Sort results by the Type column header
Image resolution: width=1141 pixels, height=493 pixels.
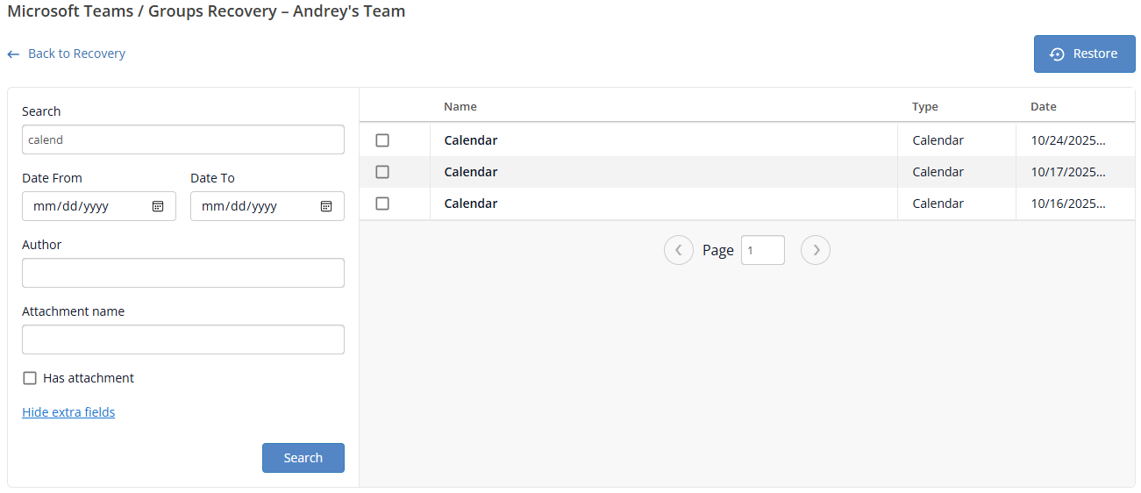[925, 107]
